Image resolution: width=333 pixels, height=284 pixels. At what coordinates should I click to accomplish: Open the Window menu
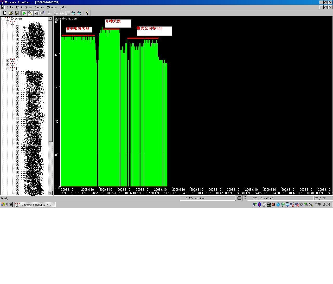coord(52,8)
